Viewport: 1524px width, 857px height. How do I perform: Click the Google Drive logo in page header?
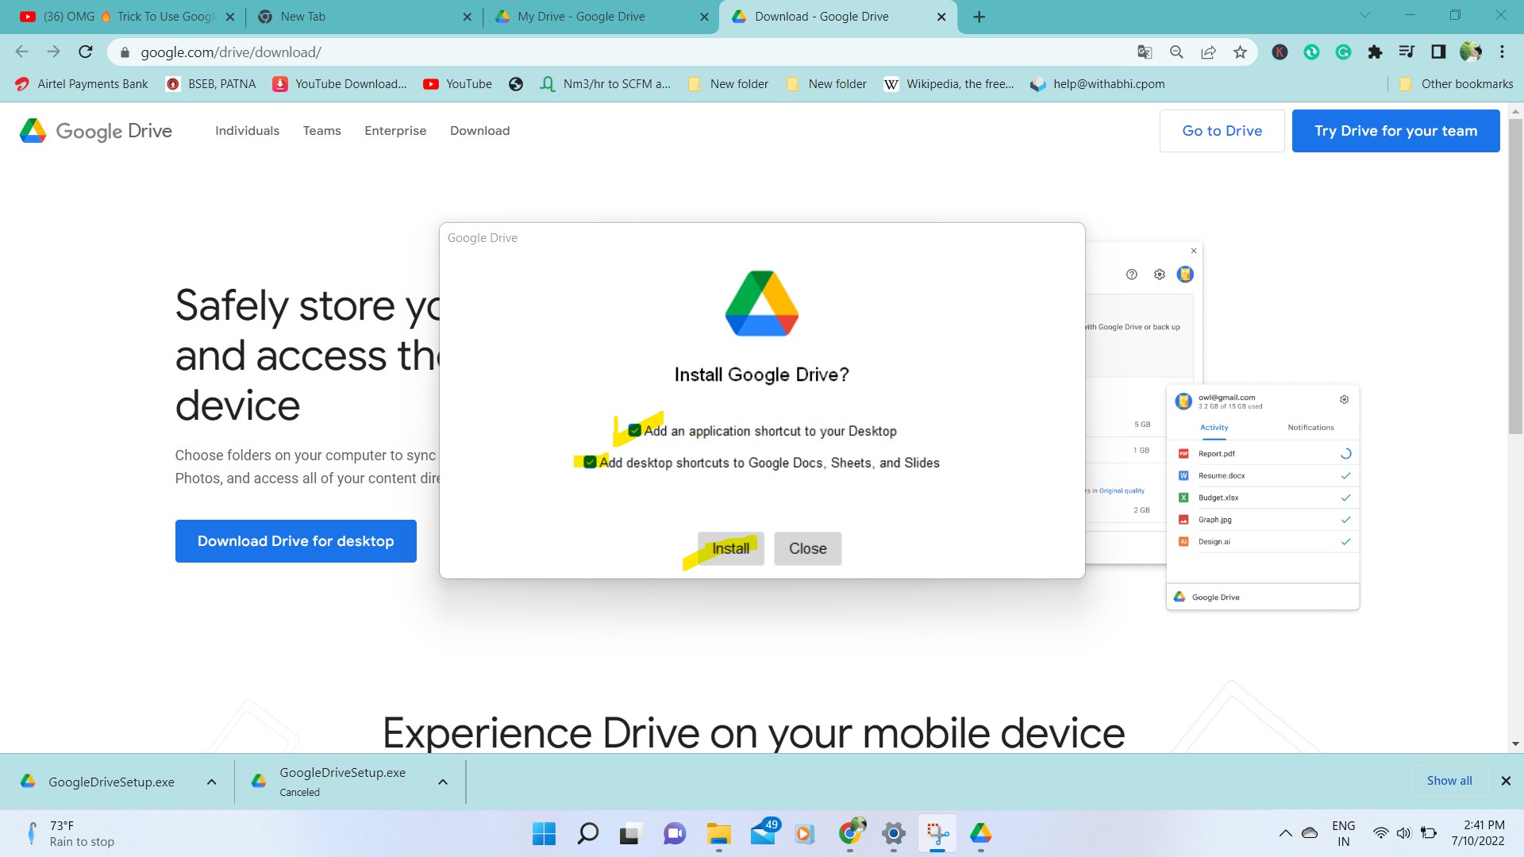pos(96,131)
